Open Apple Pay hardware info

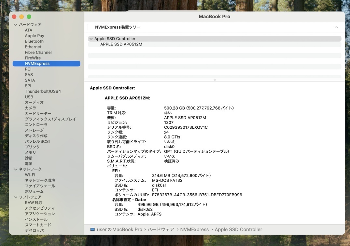(35, 36)
